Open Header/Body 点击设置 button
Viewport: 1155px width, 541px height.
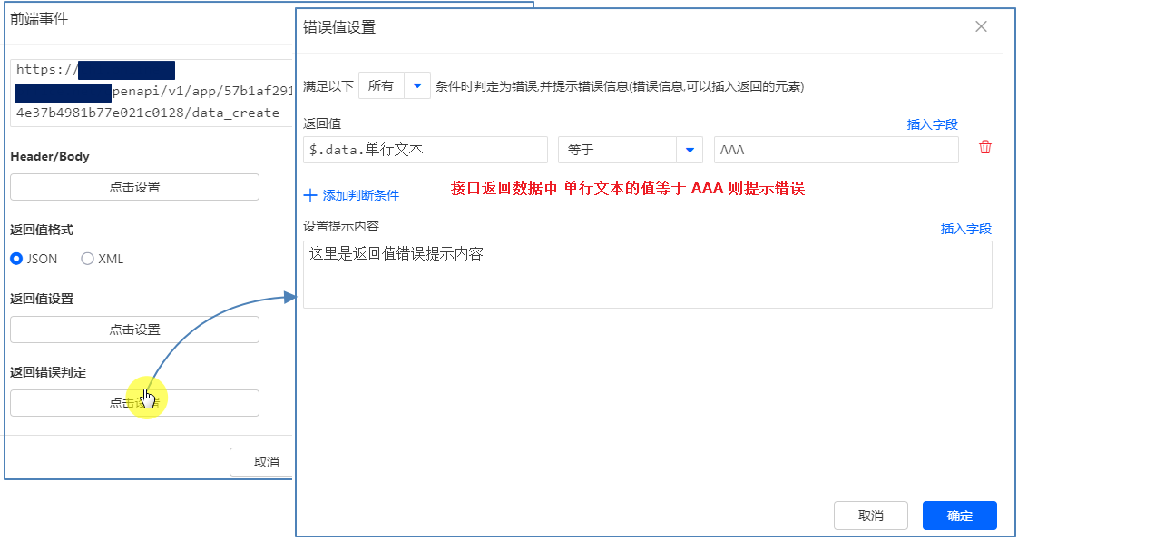click(134, 187)
